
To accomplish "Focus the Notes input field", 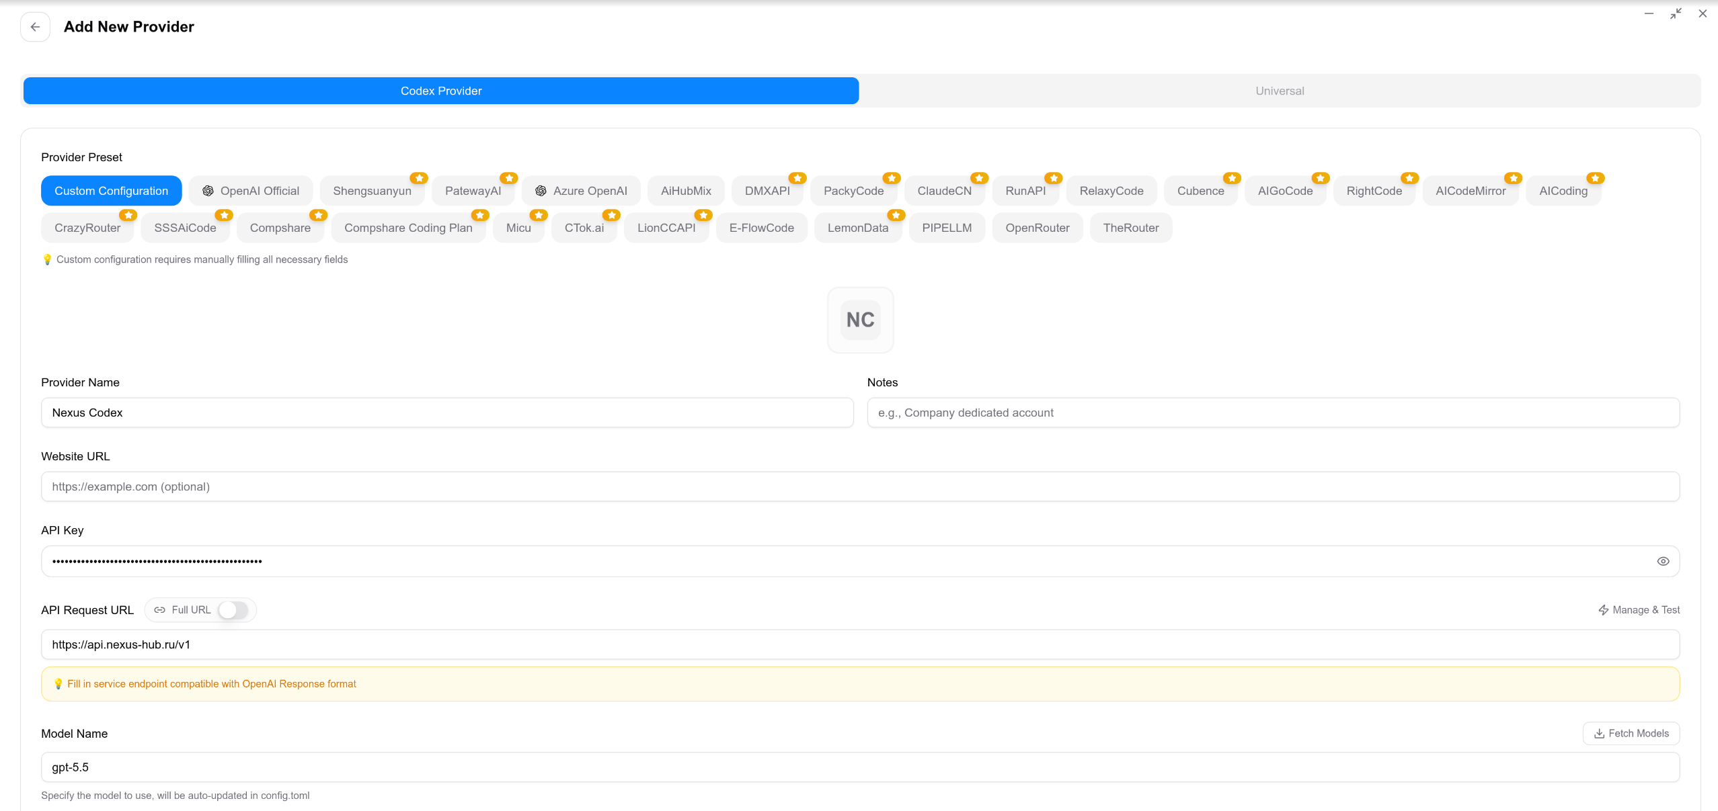I will coord(1274,413).
